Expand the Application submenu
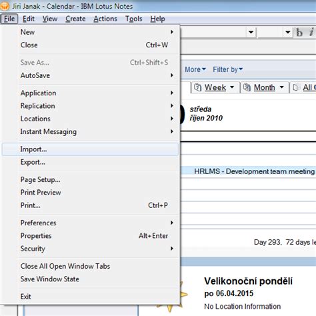 tap(90, 93)
